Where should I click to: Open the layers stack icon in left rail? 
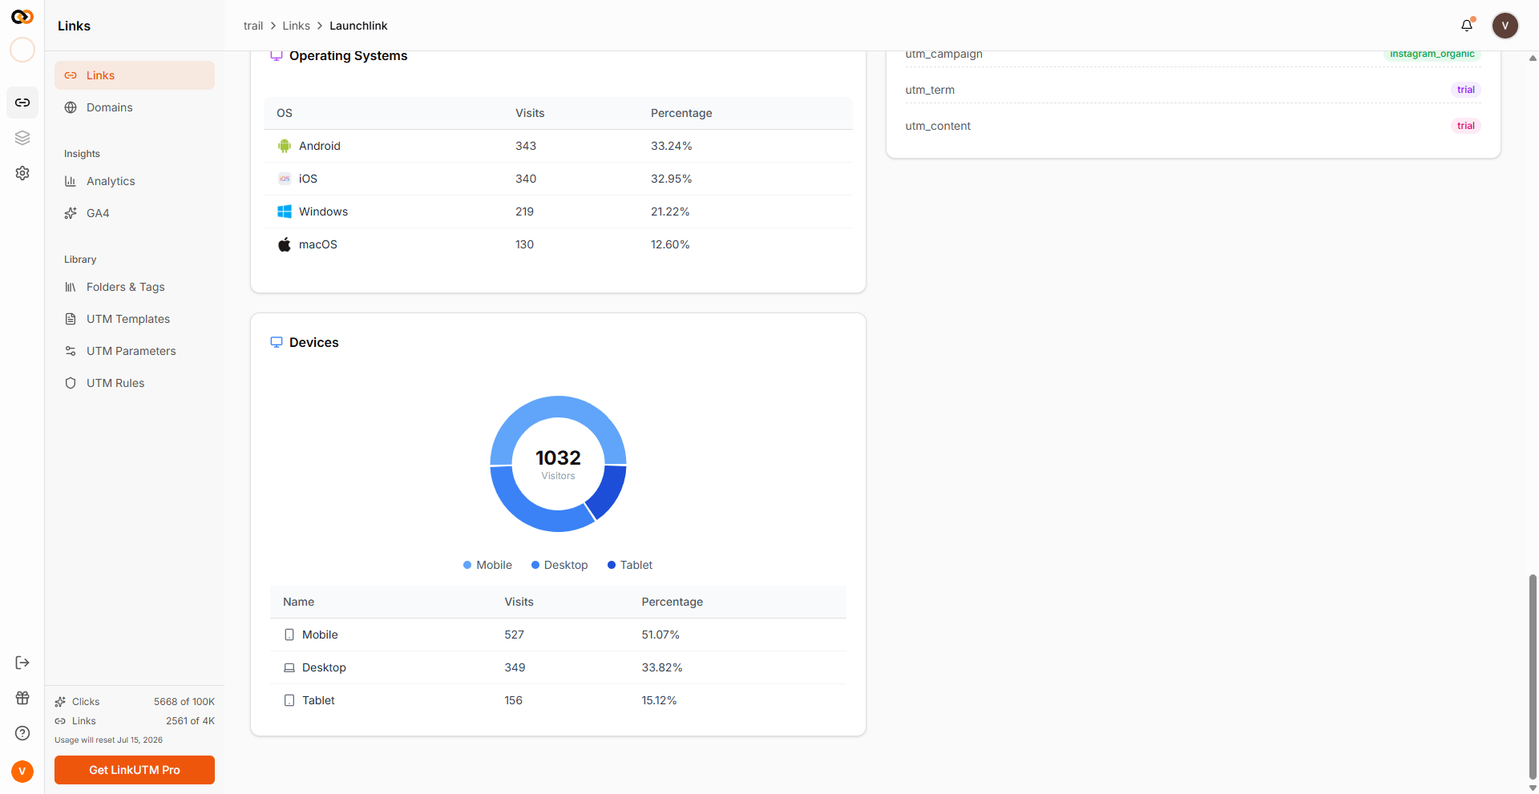22,138
